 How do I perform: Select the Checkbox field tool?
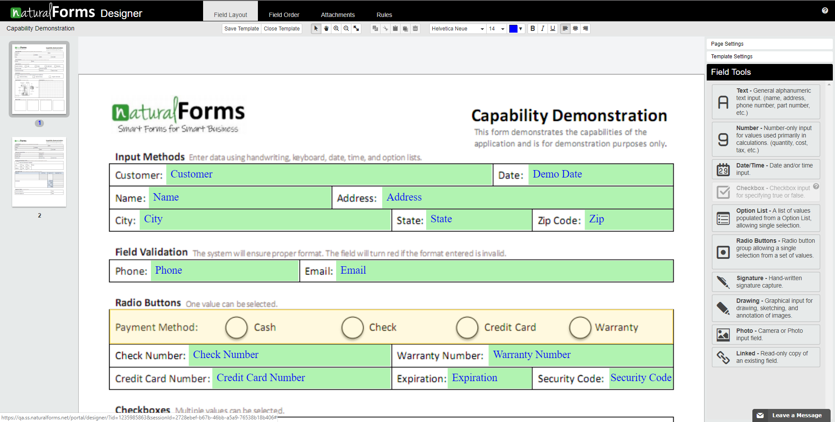(x=766, y=192)
